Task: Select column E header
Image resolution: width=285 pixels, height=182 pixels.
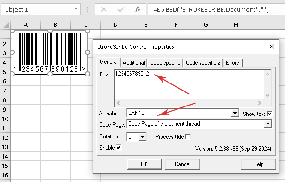Action: 146,25
